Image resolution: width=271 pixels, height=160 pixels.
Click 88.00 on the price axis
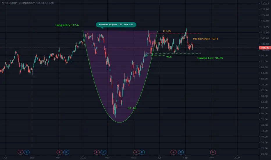click(x=265, y=67)
